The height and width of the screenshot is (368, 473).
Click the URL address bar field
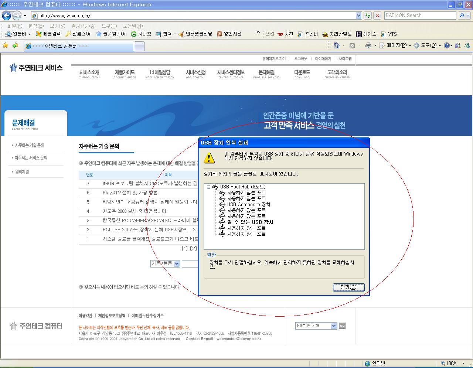point(193,16)
